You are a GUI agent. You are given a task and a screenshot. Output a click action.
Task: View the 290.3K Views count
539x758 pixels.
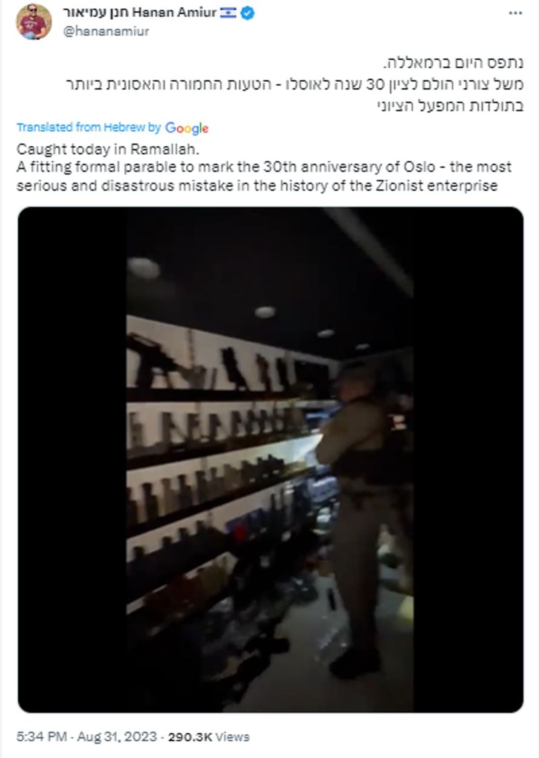(209, 737)
